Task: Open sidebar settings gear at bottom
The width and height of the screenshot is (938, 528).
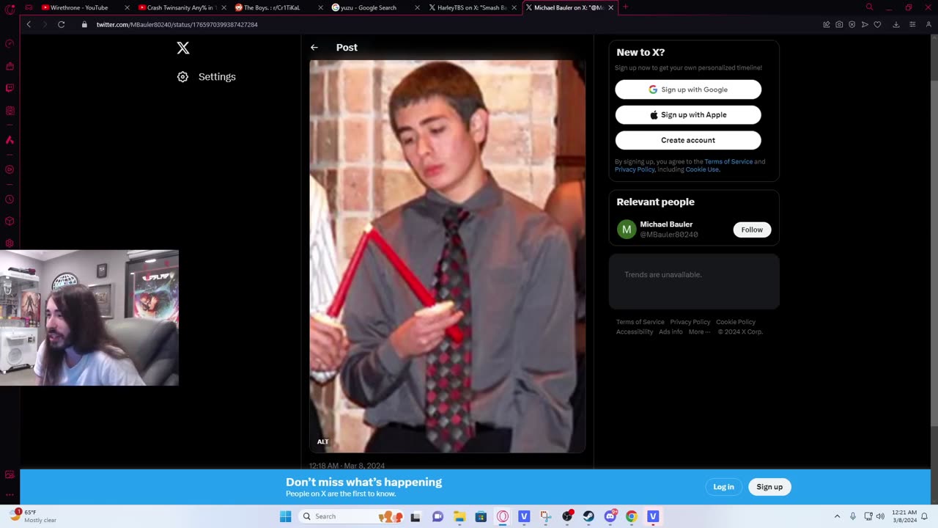Action: (10, 243)
